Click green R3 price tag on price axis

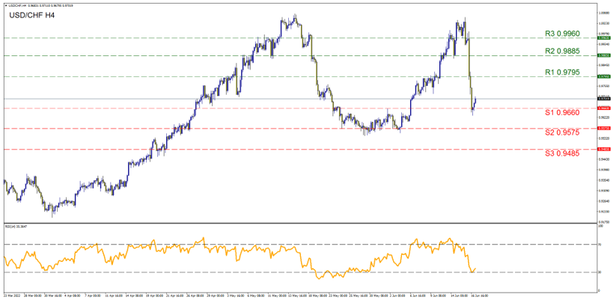click(x=604, y=37)
